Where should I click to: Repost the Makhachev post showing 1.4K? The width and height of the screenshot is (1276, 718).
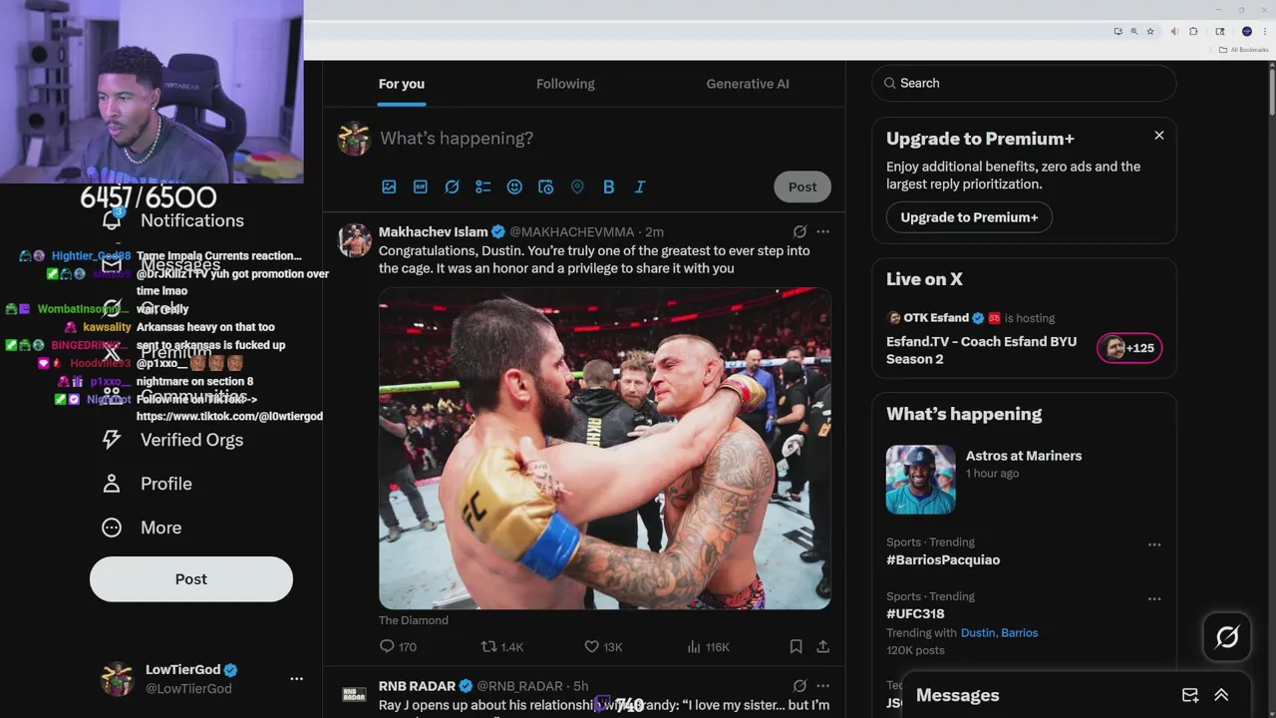501,647
